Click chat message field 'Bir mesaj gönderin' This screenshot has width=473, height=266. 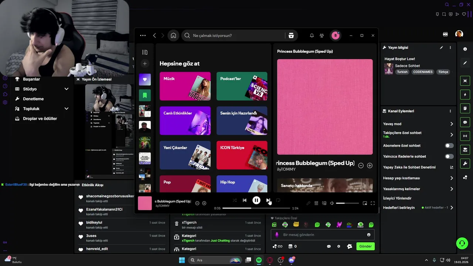(x=323, y=235)
